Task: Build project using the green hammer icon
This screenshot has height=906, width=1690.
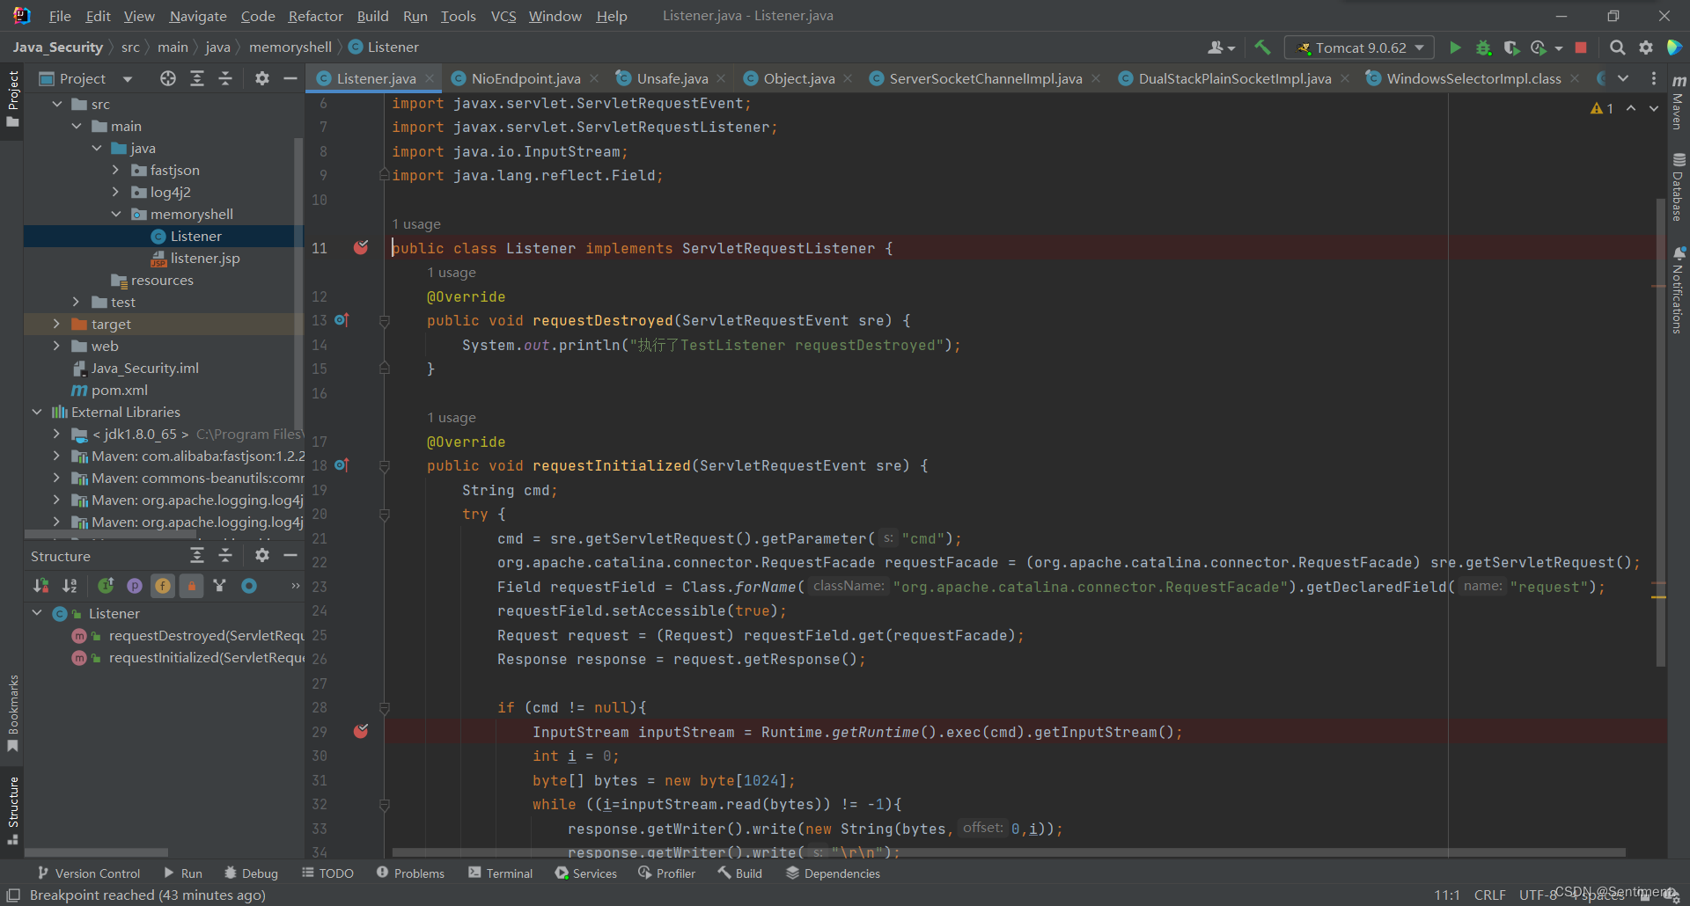Action: point(1262,47)
